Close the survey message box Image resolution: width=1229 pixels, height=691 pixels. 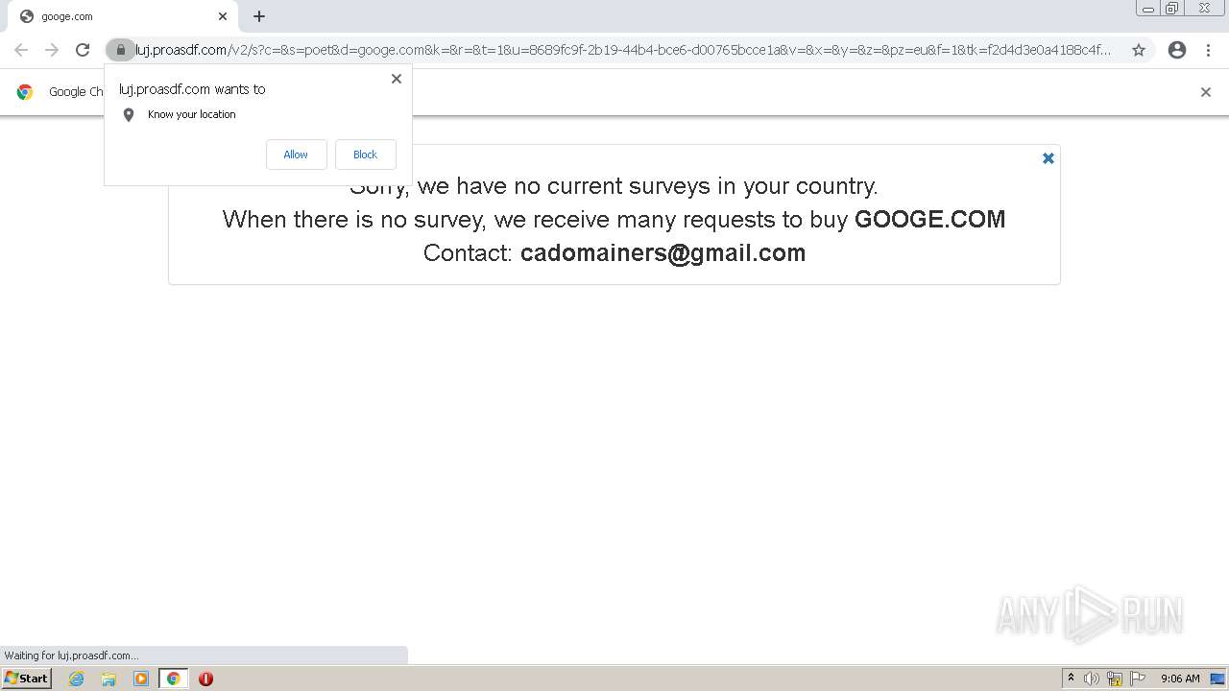tap(1048, 158)
